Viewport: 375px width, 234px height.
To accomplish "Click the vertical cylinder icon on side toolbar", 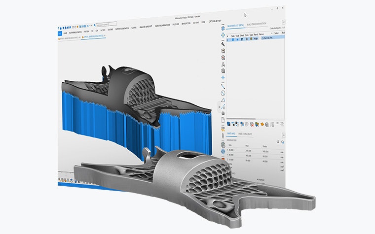I will (223, 136).
